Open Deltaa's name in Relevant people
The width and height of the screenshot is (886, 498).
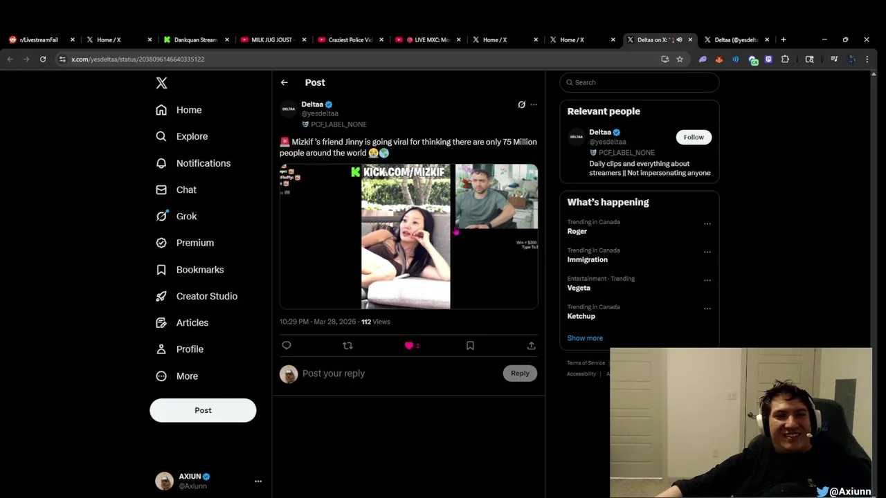(x=600, y=132)
